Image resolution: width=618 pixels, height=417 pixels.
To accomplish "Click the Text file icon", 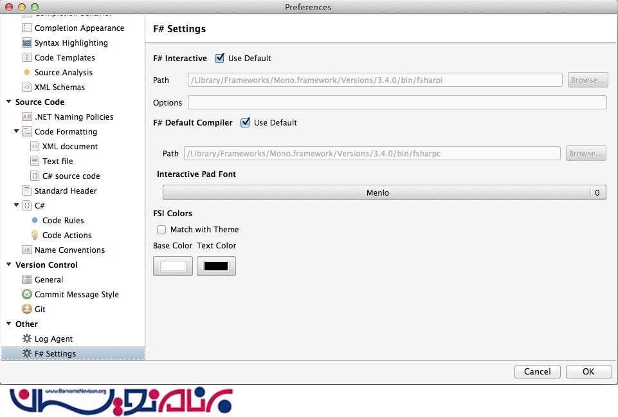I will (x=35, y=161).
